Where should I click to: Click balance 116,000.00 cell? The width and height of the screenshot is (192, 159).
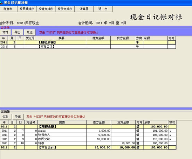click(156, 139)
